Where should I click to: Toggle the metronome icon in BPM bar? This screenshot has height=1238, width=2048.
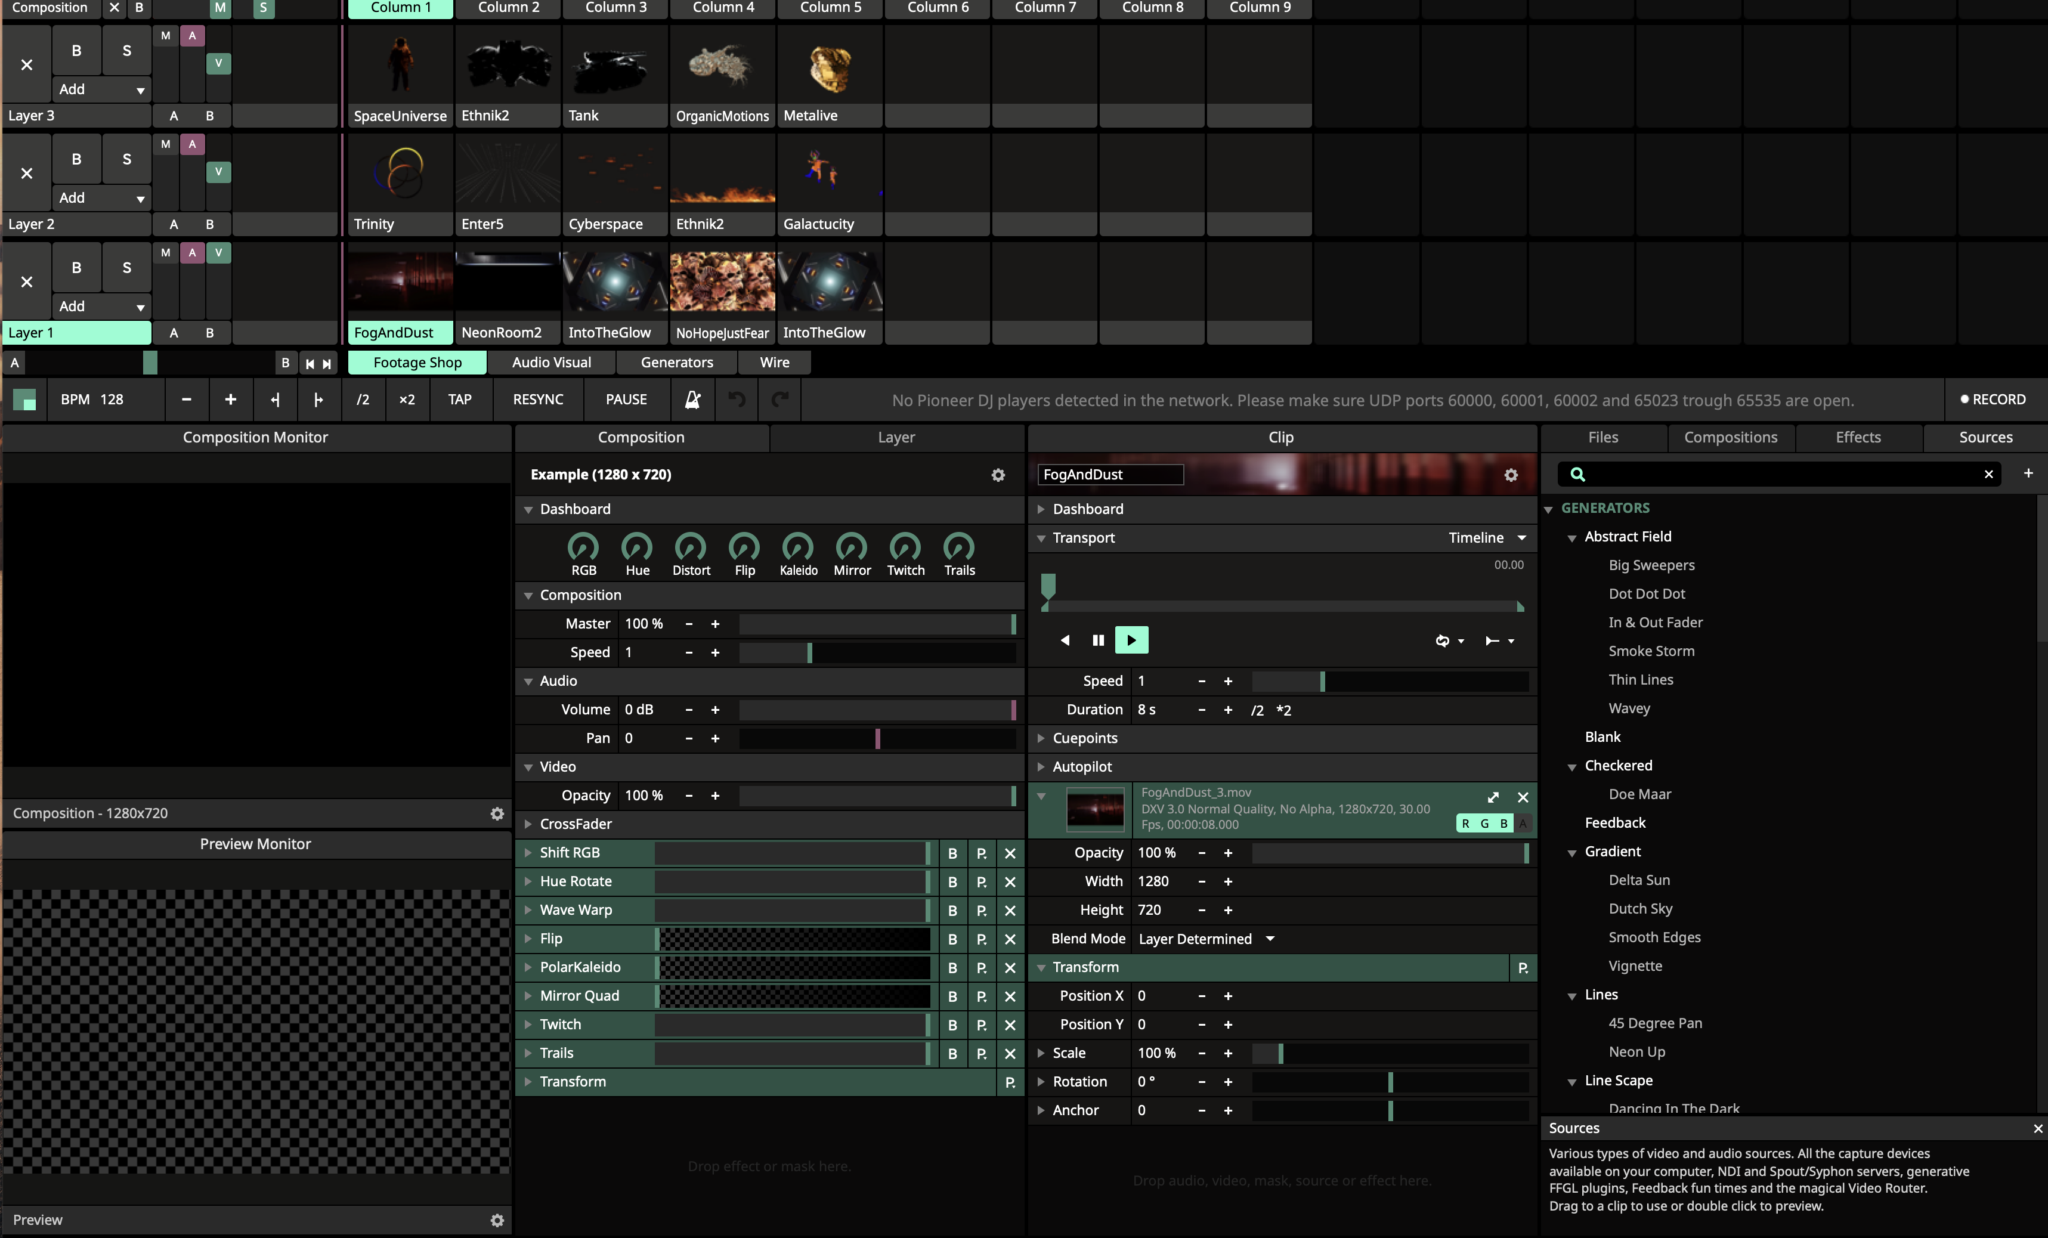[692, 400]
